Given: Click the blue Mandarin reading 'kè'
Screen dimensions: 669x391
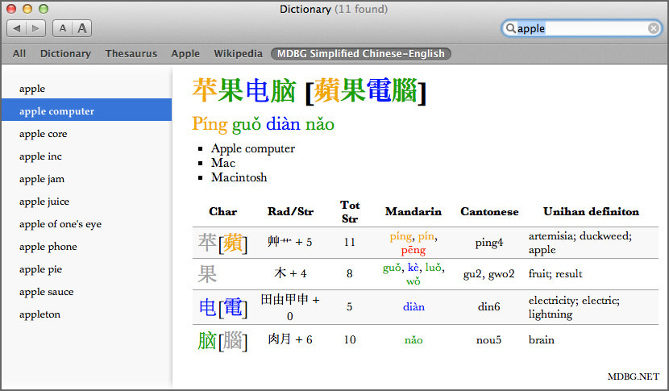Looking at the screenshot, I should [413, 268].
